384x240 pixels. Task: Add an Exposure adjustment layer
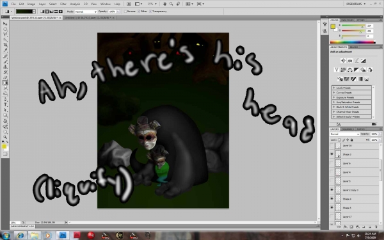click(x=363, y=61)
